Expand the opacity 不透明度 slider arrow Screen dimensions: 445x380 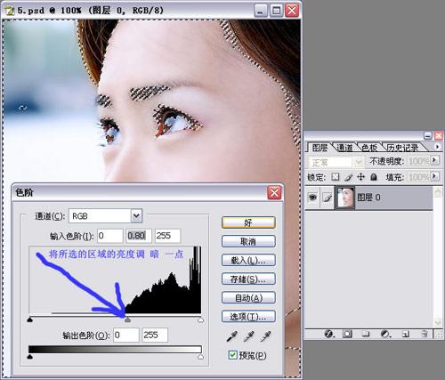click(x=434, y=160)
